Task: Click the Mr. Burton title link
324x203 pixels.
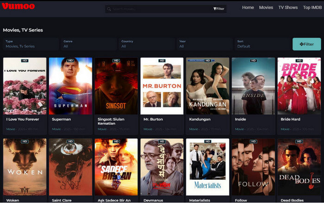Action: (x=153, y=119)
